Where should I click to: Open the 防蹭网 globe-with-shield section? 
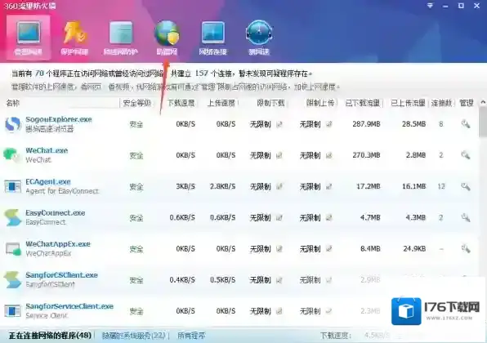point(167,38)
